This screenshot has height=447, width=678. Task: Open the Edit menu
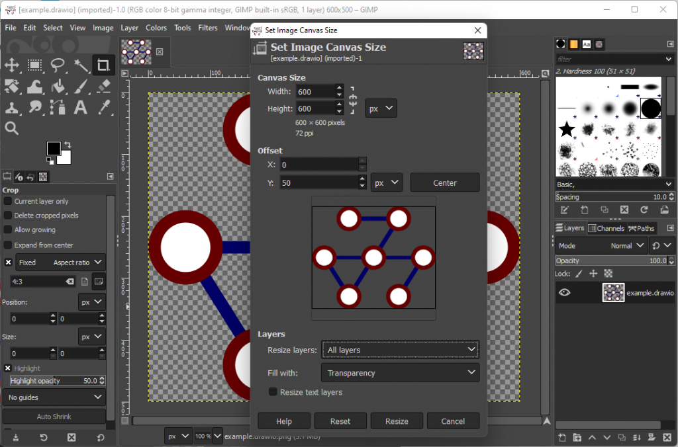[x=29, y=28]
